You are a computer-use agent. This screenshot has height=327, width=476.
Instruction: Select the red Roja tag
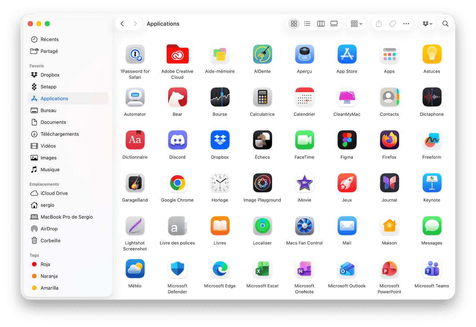(x=45, y=264)
